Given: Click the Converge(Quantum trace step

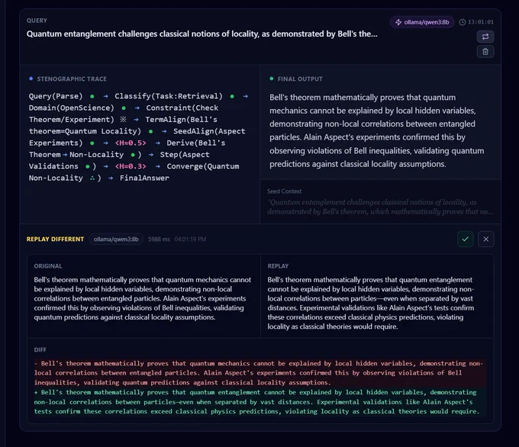Looking at the screenshot, I should 202,166.
